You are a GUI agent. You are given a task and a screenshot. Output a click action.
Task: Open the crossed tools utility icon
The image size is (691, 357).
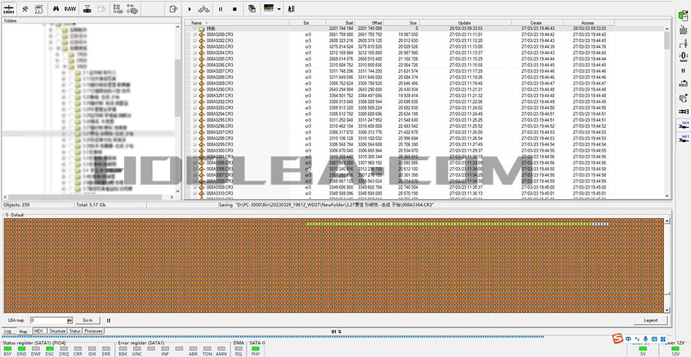pyautogui.click(x=26, y=9)
